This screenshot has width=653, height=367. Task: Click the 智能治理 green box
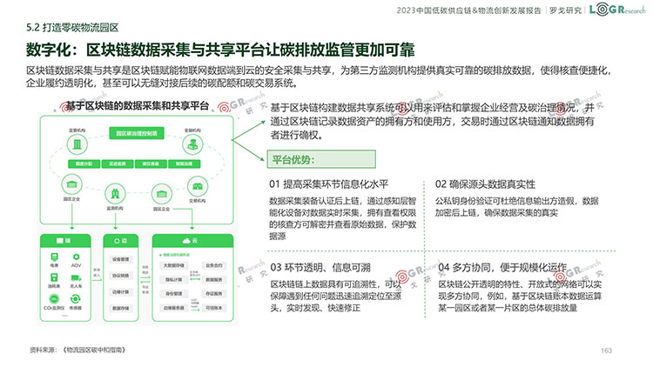pyautogui.click(x=184, y=163)
